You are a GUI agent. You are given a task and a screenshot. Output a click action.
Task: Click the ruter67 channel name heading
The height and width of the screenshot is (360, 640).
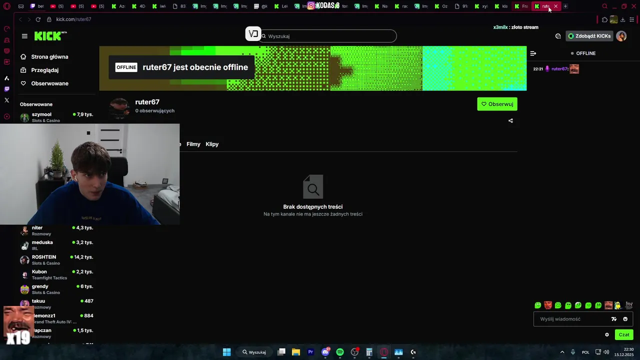[x=147, y=102]
